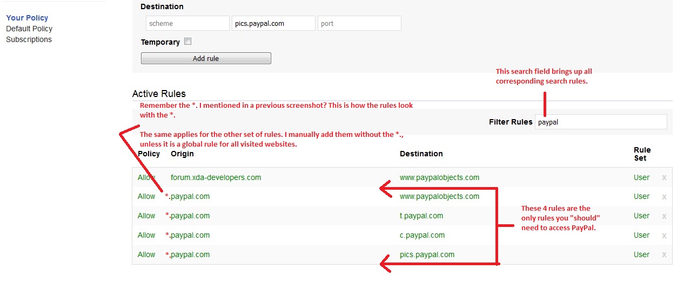Image resolution: width=677 pixels, height=283 pixels.
Task: Click the destination scheme field
Action: (x=187, y=23)
